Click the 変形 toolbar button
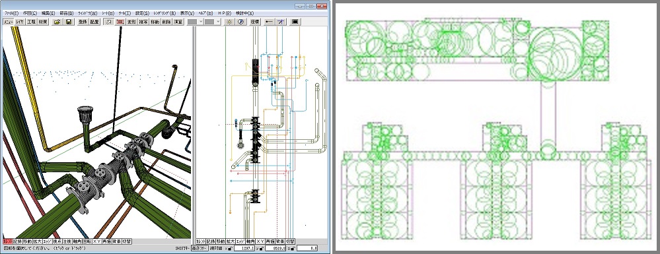 click(131, 22)
